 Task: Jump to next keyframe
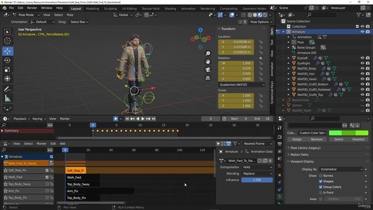coord(148,118)
